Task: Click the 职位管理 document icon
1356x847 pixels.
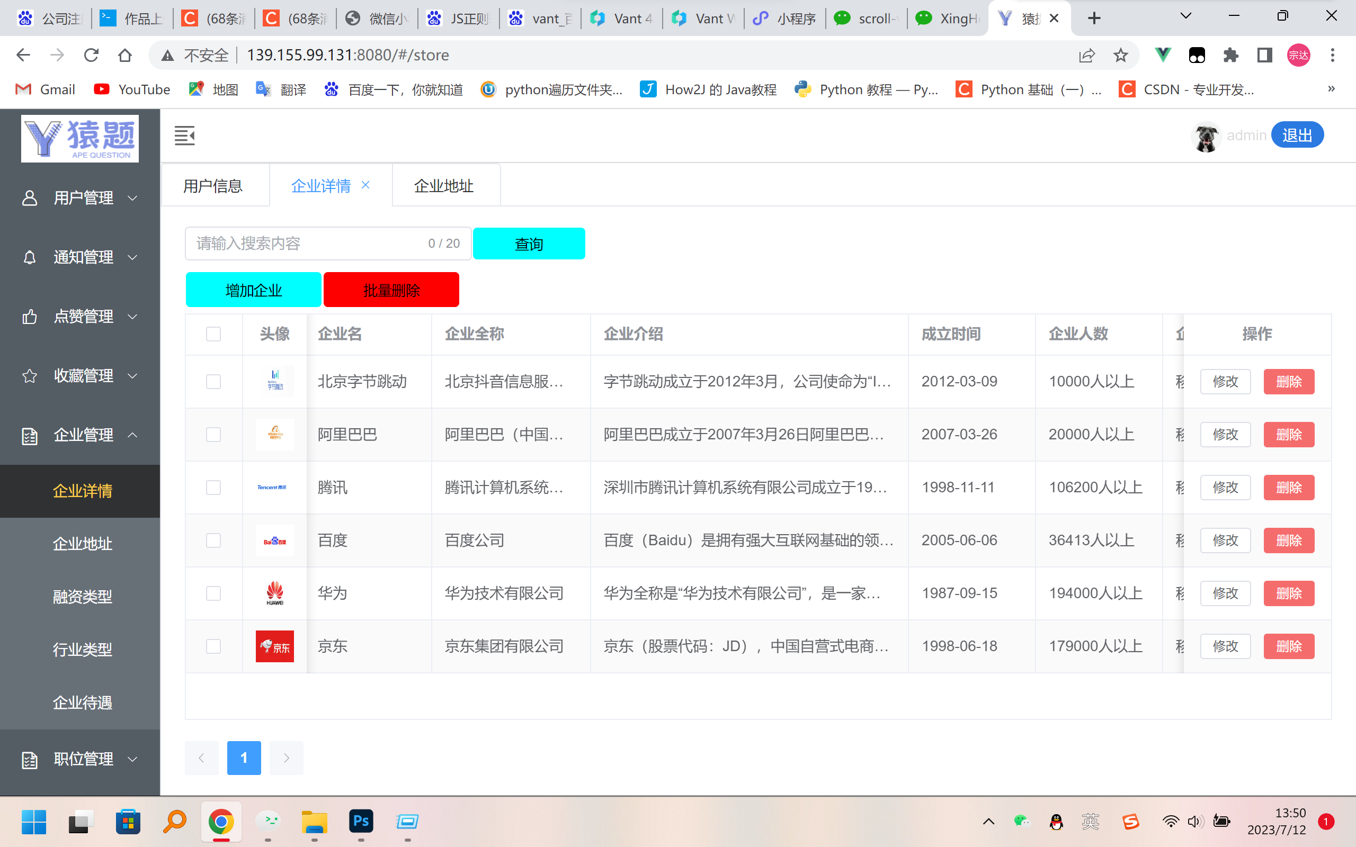Action: (30, 760)
